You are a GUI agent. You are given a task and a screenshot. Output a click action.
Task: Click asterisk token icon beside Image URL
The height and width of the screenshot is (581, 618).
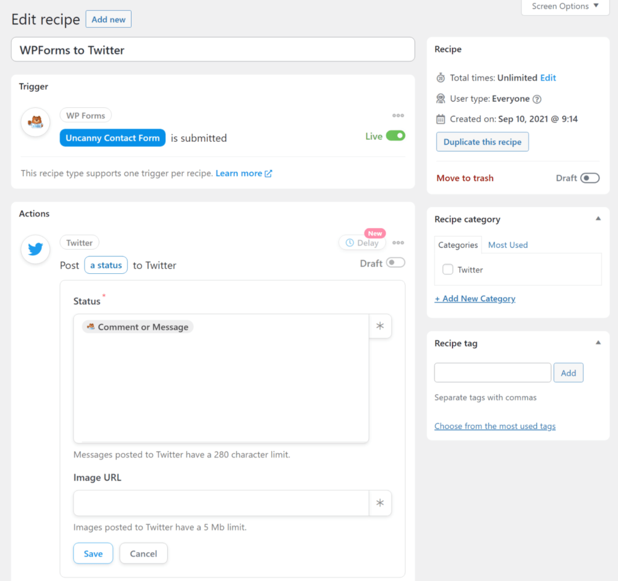380,503
